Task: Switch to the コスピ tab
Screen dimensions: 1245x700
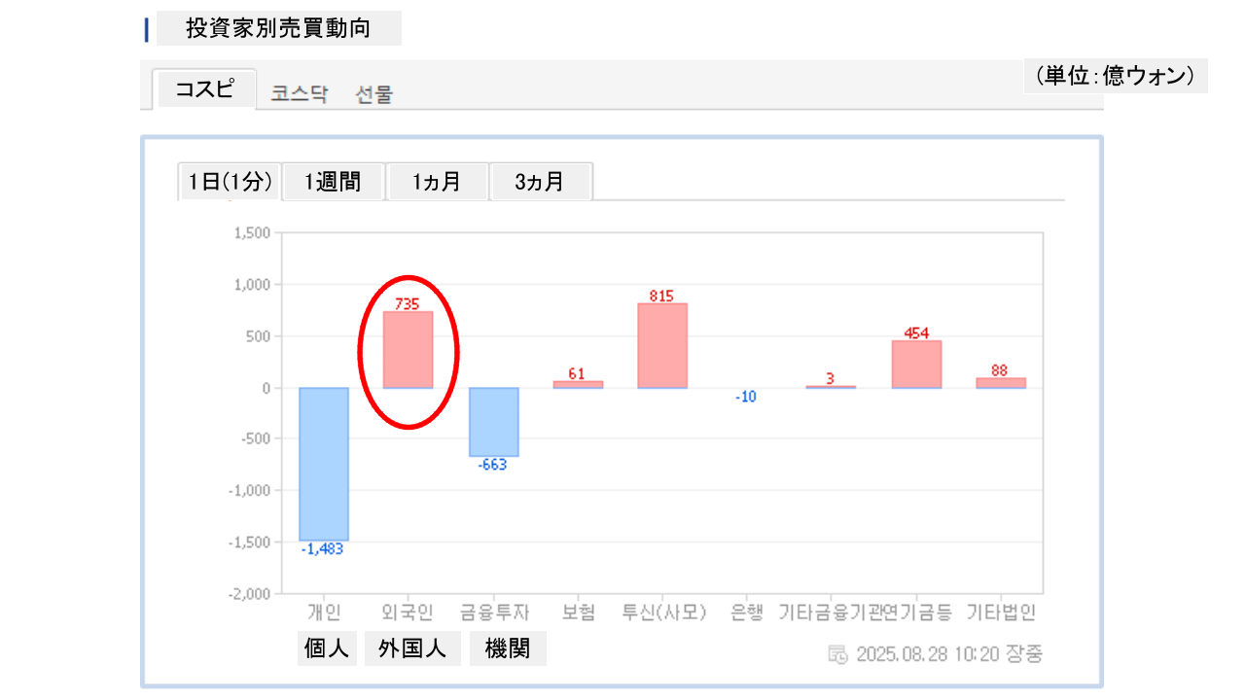Action: point(204,89)
